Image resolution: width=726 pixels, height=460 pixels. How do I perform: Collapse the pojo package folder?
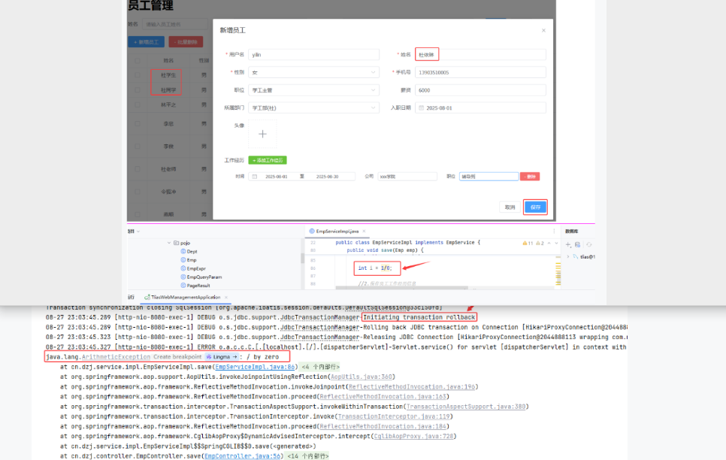point(168,243)
